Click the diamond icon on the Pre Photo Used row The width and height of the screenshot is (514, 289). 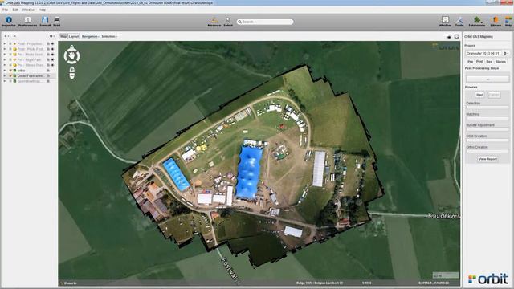(x=52, y=55)
